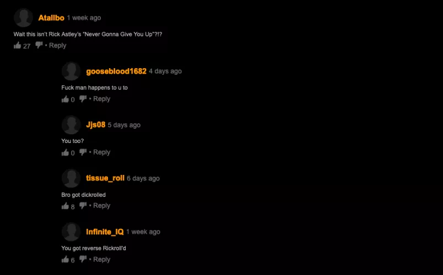Reply to tissue_roll's comment

(x=102, y=206)
